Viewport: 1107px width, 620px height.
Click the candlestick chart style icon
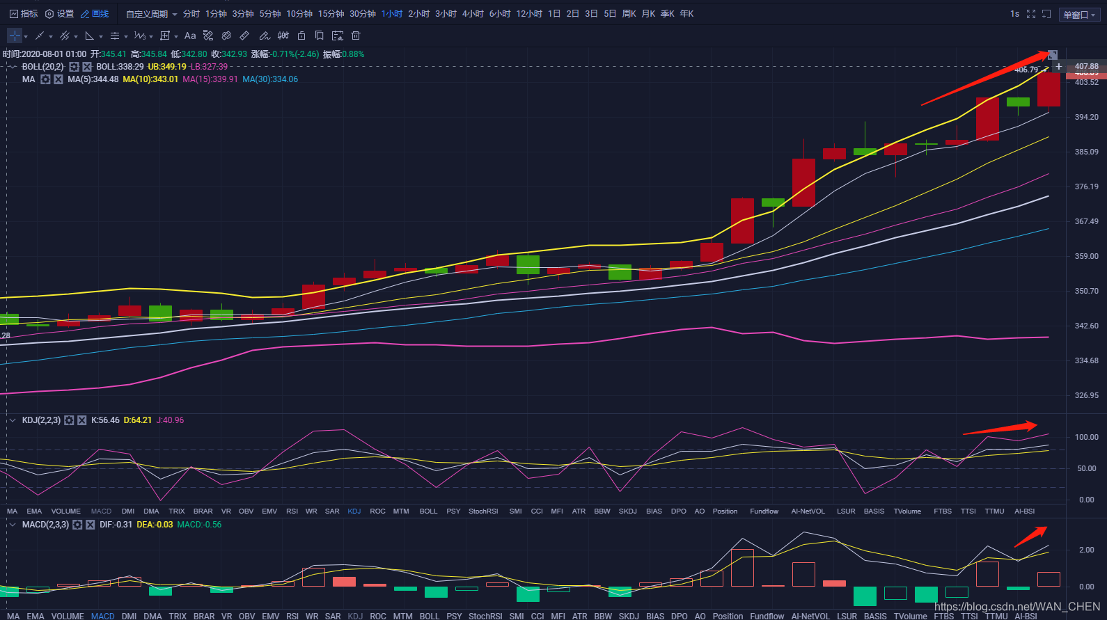click(x=283, y=35)
